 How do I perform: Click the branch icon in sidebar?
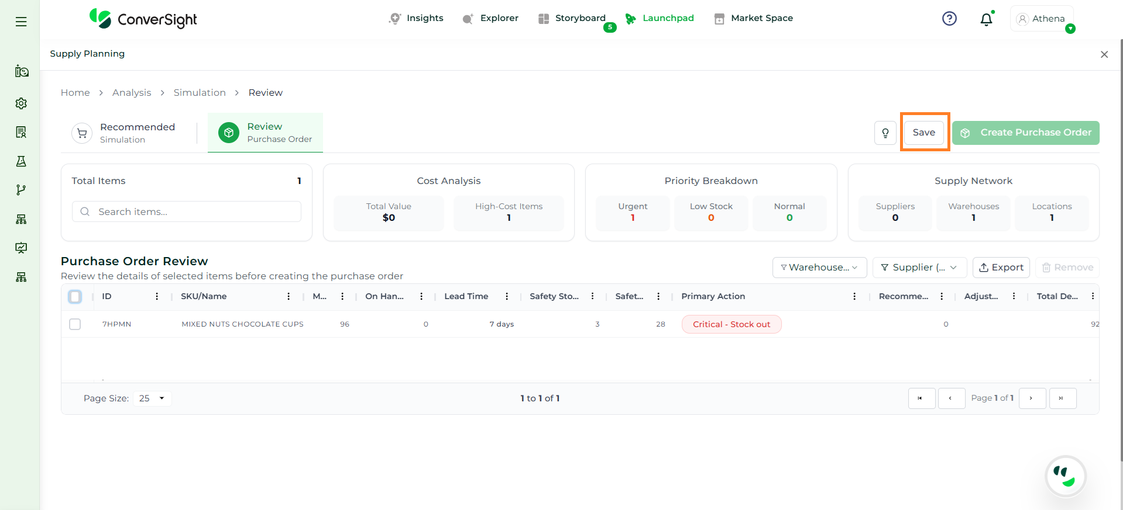pos(21,190)
